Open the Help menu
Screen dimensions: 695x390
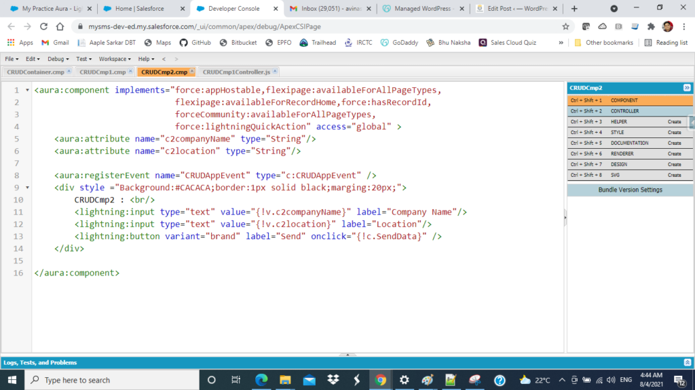[x=147, y=59]
